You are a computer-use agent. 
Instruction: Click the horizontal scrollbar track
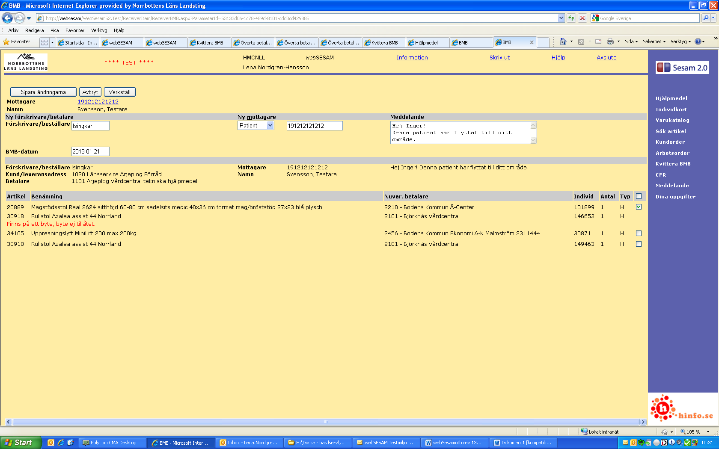tap(326, 422)
